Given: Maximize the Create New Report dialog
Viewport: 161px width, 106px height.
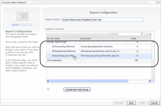Looking at the screenshot, I should 157,2.
